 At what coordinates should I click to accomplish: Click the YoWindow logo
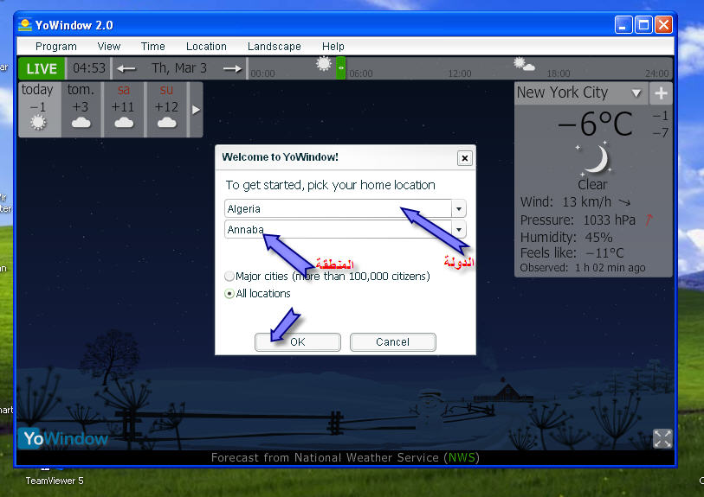[x=63, y=438]
